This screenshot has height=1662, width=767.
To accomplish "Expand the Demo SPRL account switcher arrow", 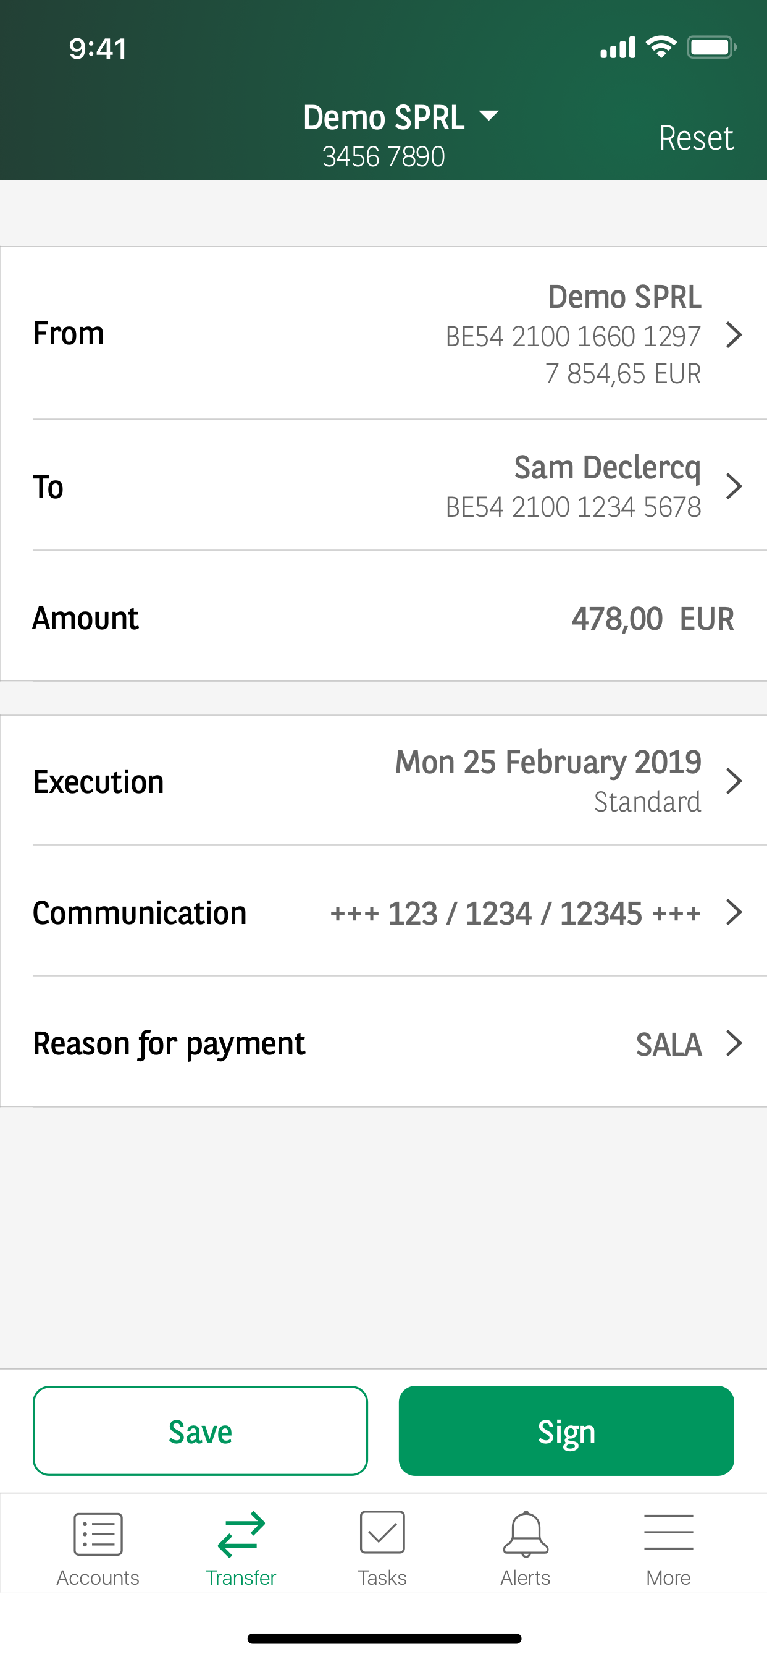I will [x=489, y=116].
